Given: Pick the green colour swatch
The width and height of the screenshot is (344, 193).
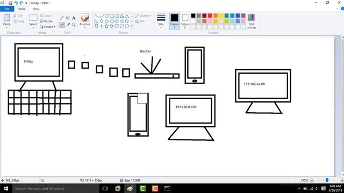Looking at the screenshot, I should pos(227,16).
